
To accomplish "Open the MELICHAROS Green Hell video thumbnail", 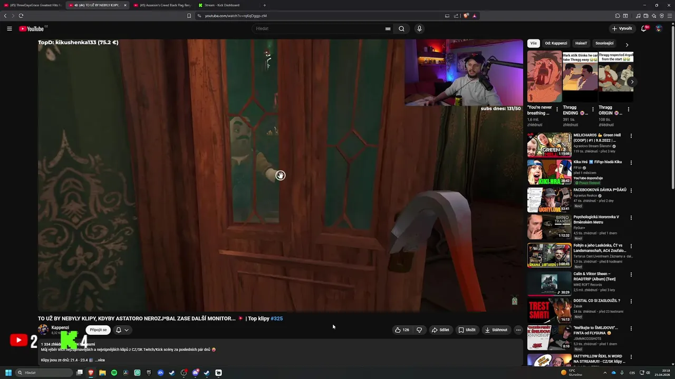I will pyautogui.click(x=549, y=145).
